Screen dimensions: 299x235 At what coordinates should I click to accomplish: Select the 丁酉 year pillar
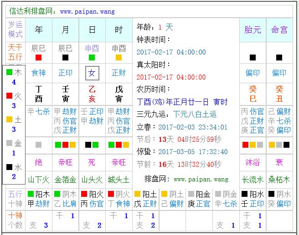[39, 94]
